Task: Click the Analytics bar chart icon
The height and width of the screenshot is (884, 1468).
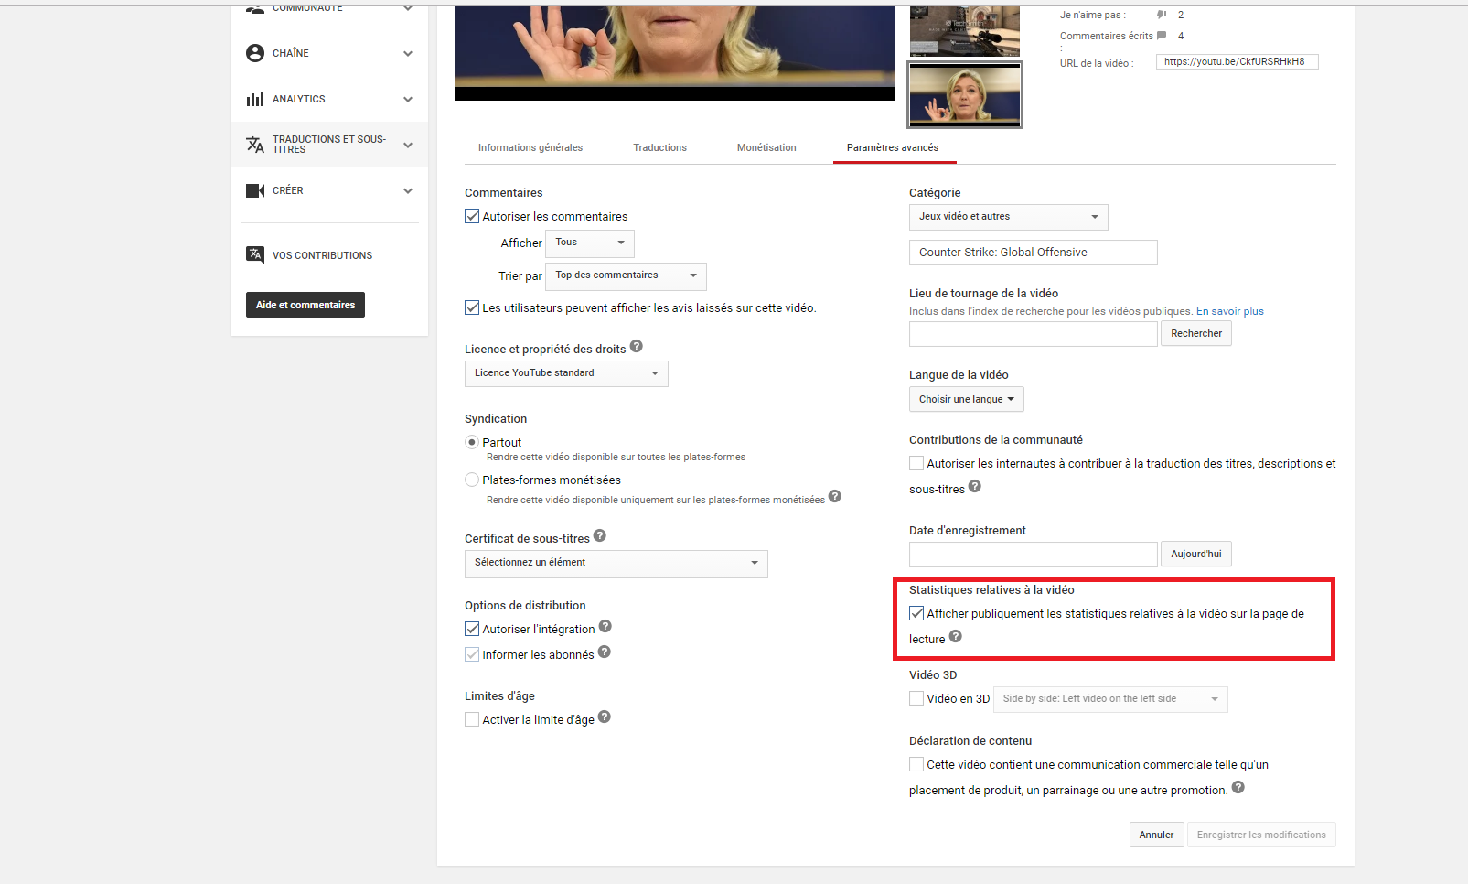Action: (x=255, y=99)
